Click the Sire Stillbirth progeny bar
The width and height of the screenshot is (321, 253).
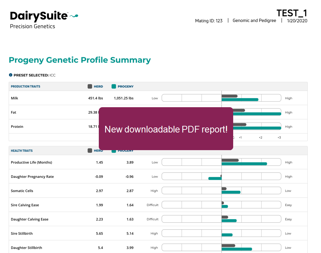click(x=227, y=235)
